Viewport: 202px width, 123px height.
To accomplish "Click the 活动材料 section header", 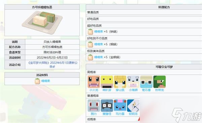I will (42, 75).
